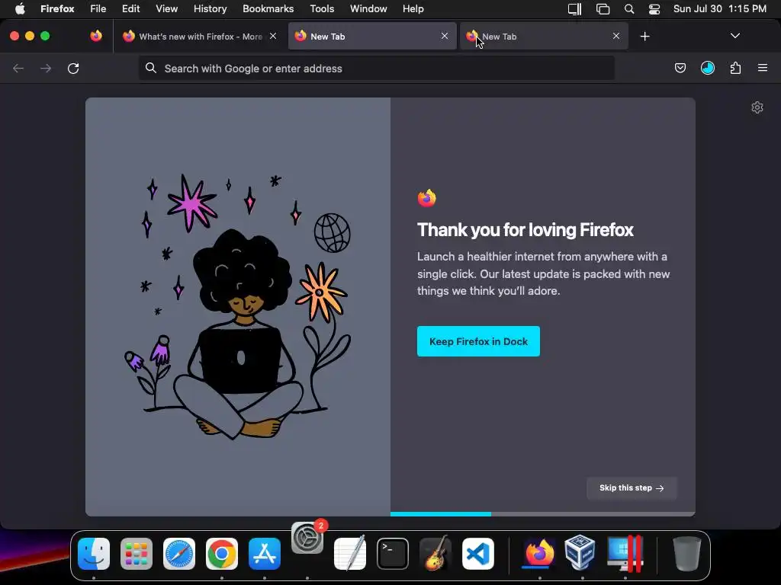
Task: Select the active New Tab tab
Action: 372,37
